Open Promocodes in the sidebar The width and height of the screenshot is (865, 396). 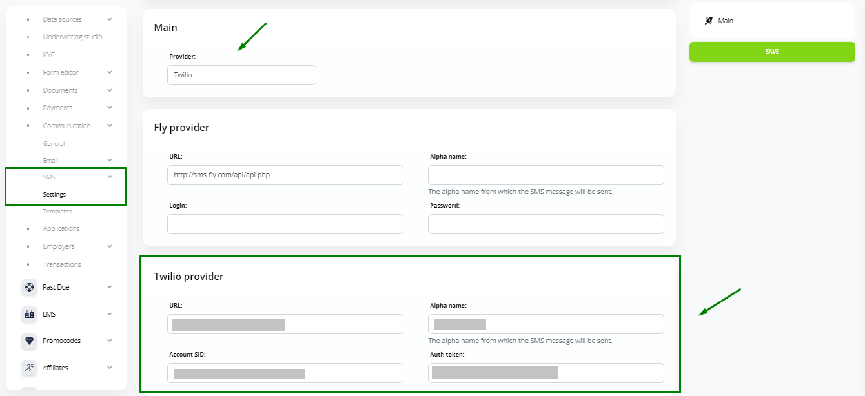[62, 341]
